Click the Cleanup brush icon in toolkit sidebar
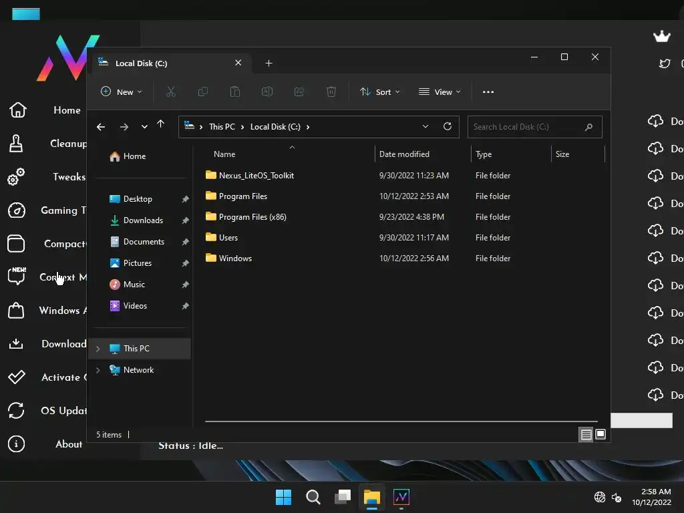The height and width of the screenshot is (513, 684). (16, 144)
